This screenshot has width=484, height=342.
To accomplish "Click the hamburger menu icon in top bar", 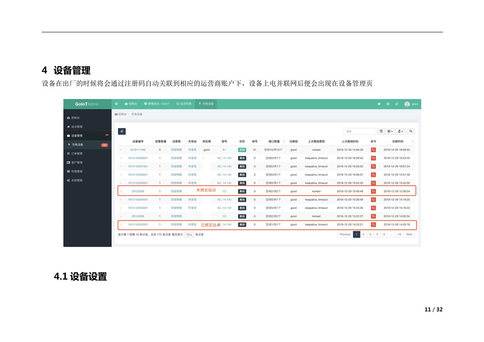I will coord(116,104).
